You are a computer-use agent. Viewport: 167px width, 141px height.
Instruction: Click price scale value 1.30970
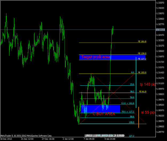[x=160, y=89]
